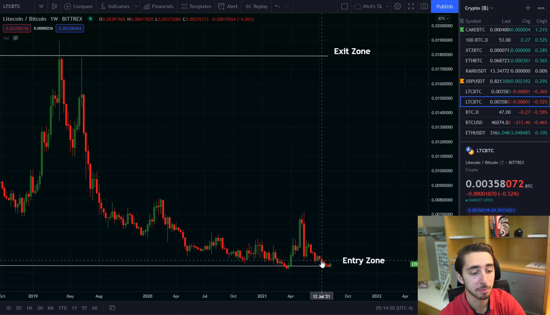Select the 1Y time range

tap(74, 308)
